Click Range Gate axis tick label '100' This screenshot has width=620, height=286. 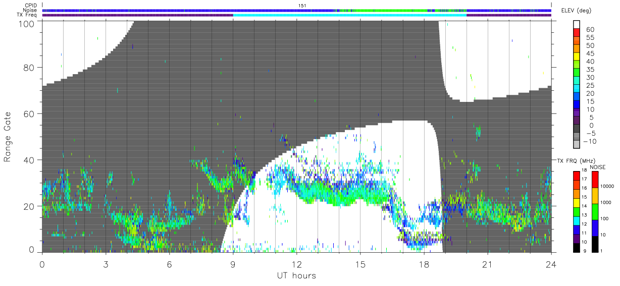[x=27, y=23]
